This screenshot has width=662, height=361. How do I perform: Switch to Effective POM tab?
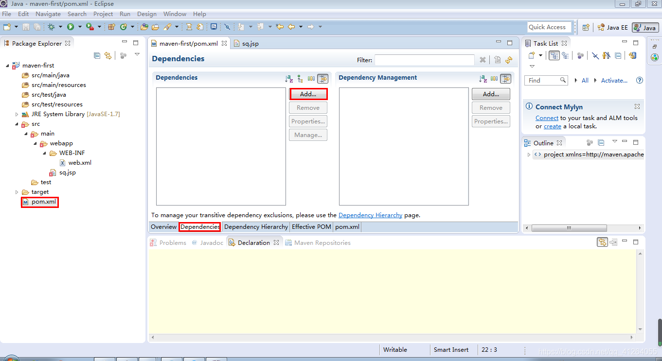click(311, 227)
